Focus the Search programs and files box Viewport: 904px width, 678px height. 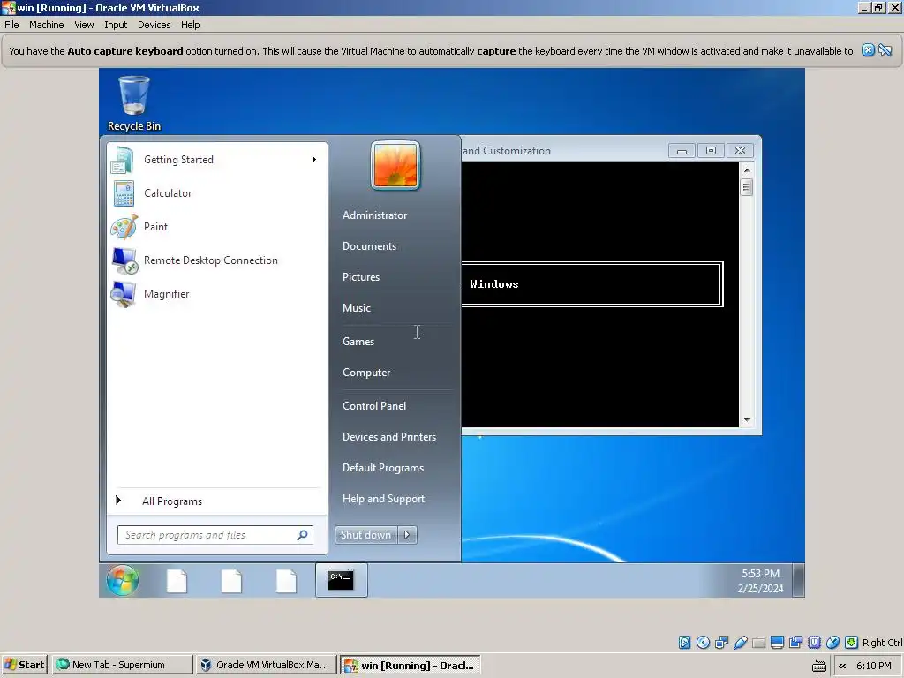pos(215,535)
